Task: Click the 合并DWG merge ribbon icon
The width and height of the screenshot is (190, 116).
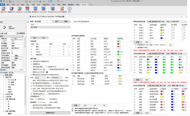Action: (20, 9)
